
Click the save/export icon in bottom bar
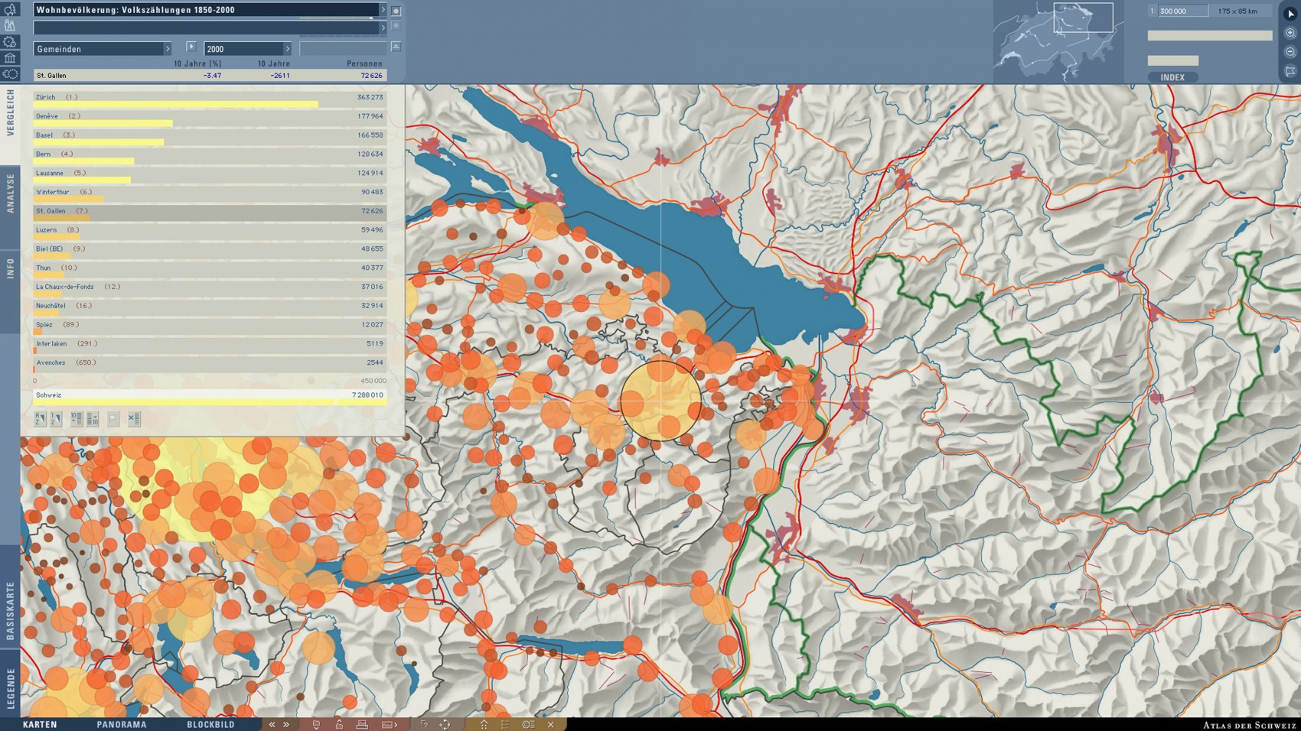(x=339, y=724)
